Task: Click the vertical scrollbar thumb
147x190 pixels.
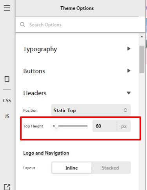Action: 142,59
